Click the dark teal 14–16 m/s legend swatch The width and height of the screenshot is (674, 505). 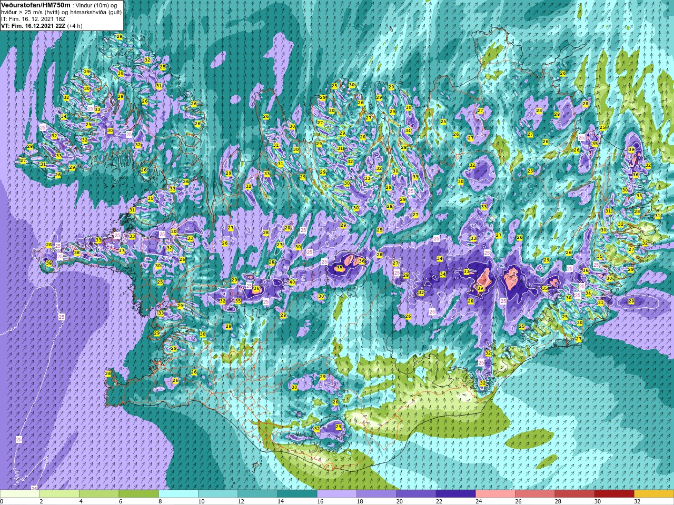click(x=298, y=494)
